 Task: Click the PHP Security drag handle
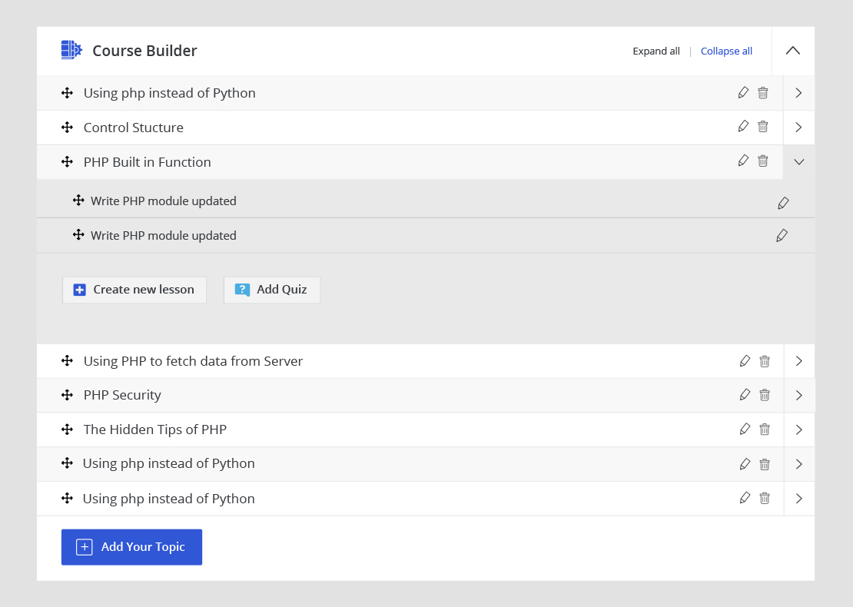[67, 395]
